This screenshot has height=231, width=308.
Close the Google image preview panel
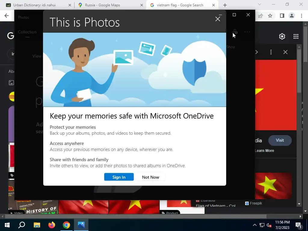tap(285, 52)
